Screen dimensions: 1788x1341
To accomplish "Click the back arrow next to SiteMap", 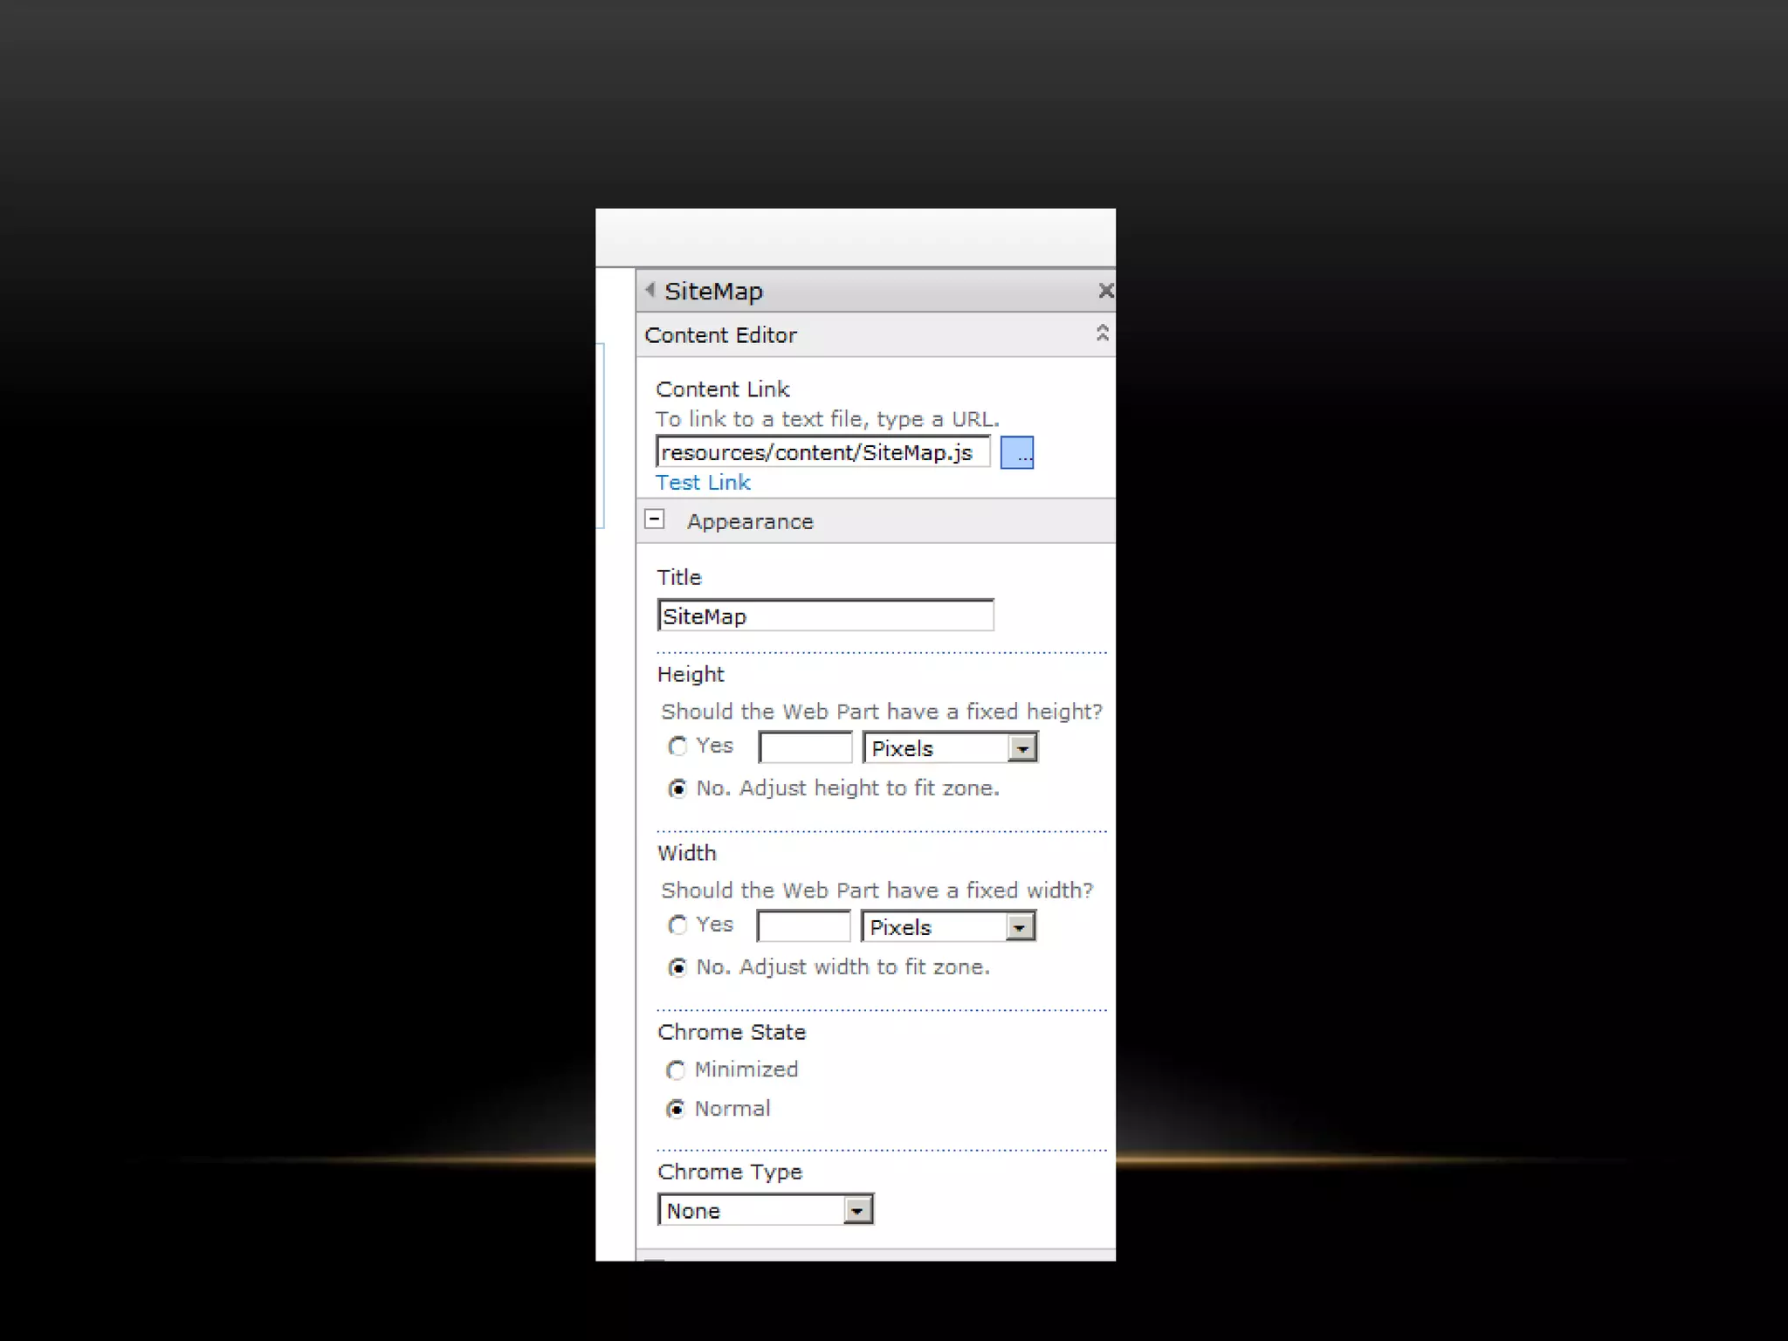I will pyautogui.click(x=650, y=290).
